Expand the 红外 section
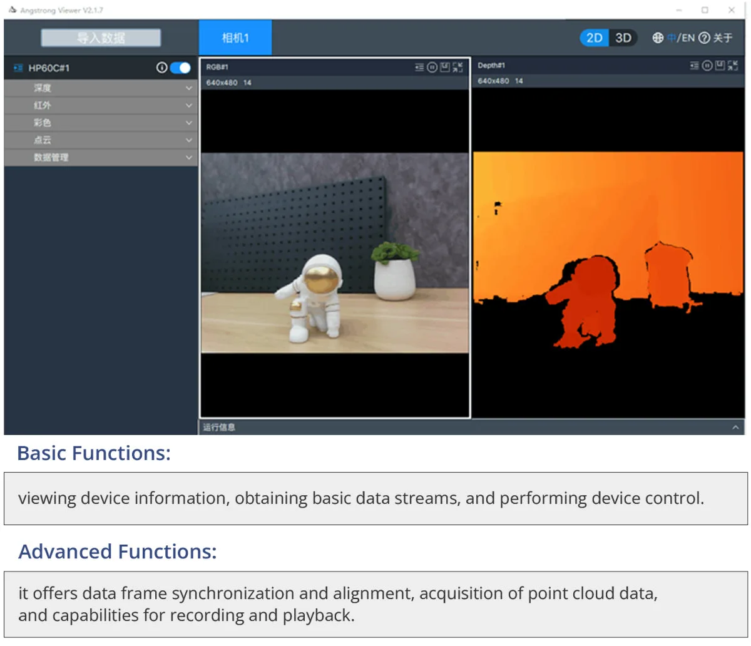The image size is (751, 646). [101, 106]
